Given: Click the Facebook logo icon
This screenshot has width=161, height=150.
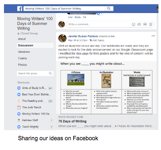Looking at the screenshot, I should click(20, 9).
